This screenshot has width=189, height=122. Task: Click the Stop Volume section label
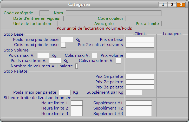pos(16,50)
